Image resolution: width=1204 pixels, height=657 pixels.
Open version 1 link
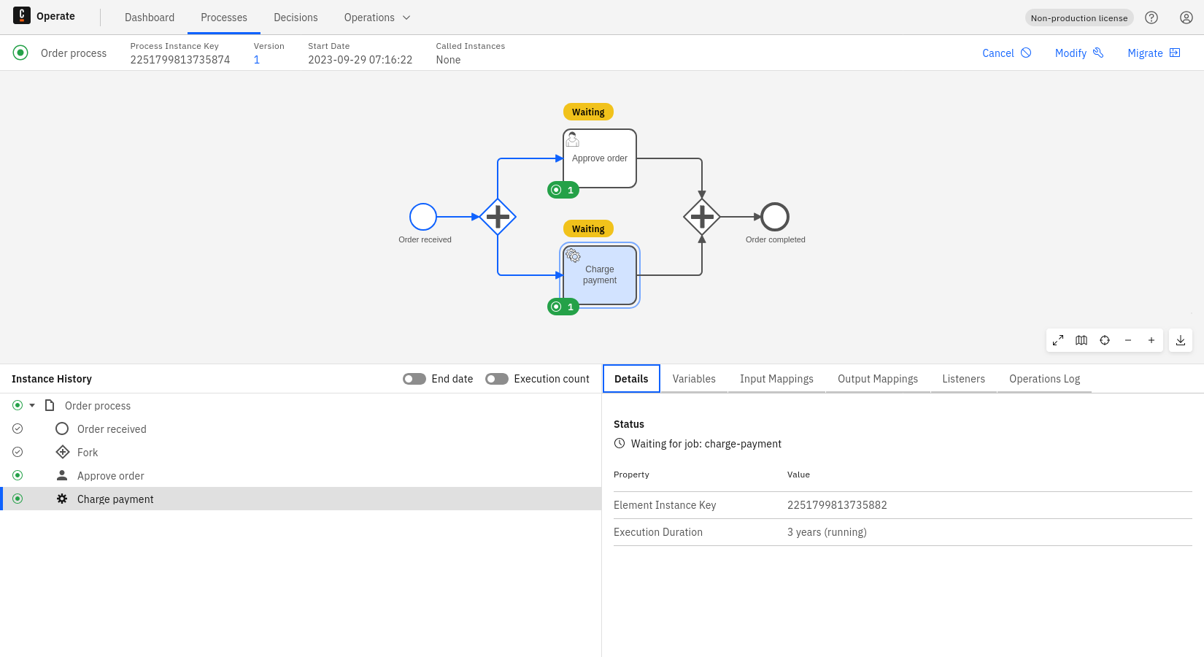[257, 60]
